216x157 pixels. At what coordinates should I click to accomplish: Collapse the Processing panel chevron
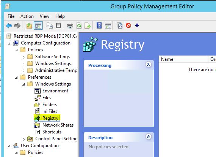pyautogui.click(x=149, y=64)
